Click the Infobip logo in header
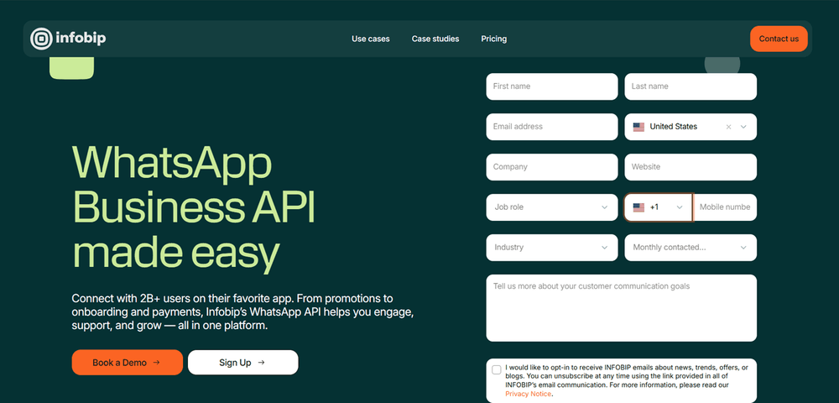 (x=68, y=39)
